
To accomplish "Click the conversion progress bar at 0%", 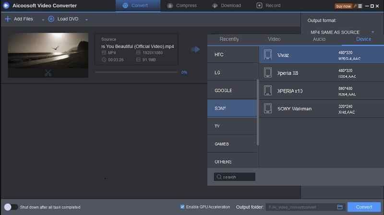I will click(x=137, y=72).
